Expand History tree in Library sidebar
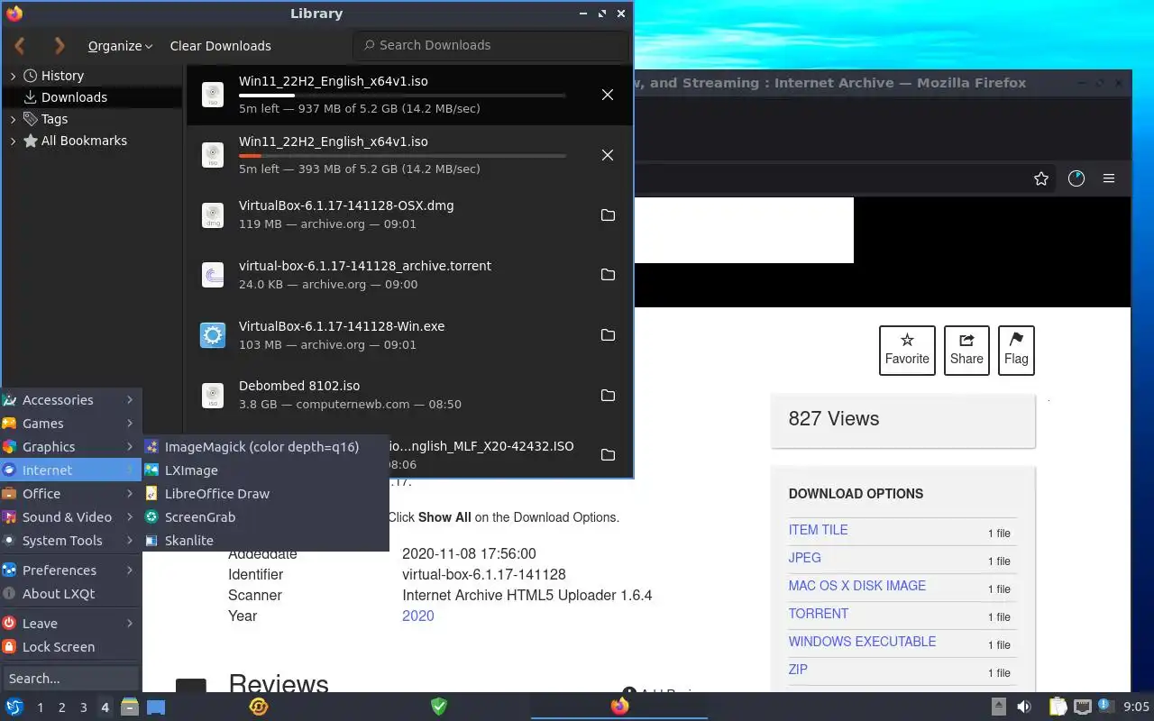This screenshot has height=721, width=1154. pyautogui.click(x=13, y=76)
